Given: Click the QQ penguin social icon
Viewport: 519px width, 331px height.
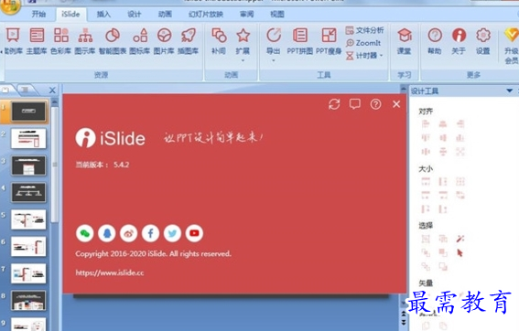Looking at the screenshot, I should coord(106,233).
